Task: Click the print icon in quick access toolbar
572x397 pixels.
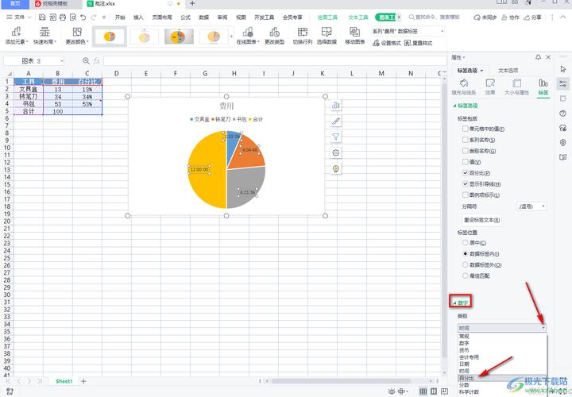Action: [63, 17]
